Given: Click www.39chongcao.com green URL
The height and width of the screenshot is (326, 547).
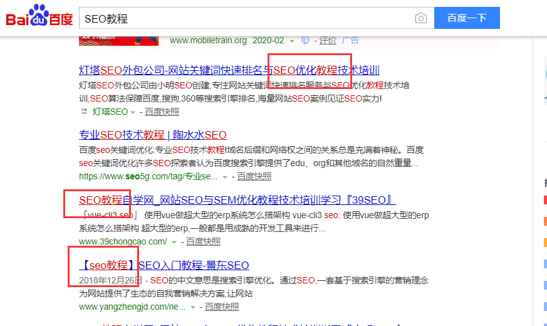Looking at the screenshot, I should point(123,241).
